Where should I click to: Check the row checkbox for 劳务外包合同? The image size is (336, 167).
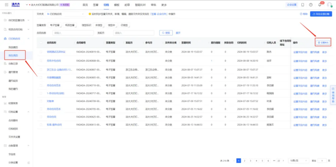41,61
